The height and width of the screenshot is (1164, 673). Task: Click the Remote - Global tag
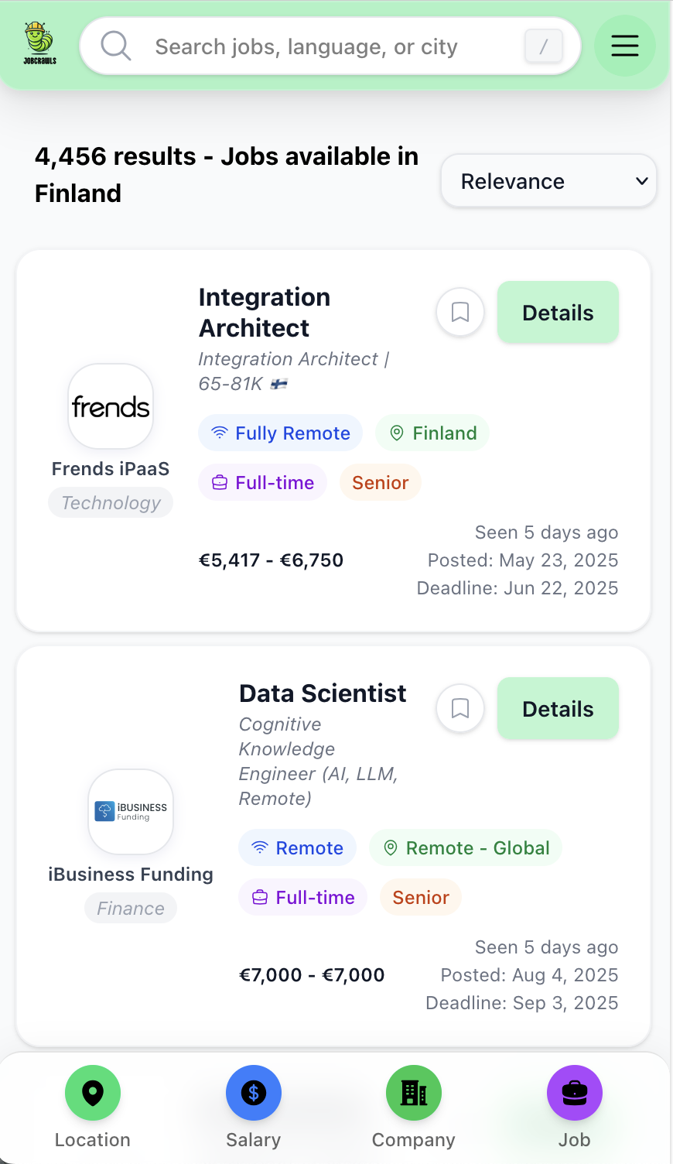(466, 848)
